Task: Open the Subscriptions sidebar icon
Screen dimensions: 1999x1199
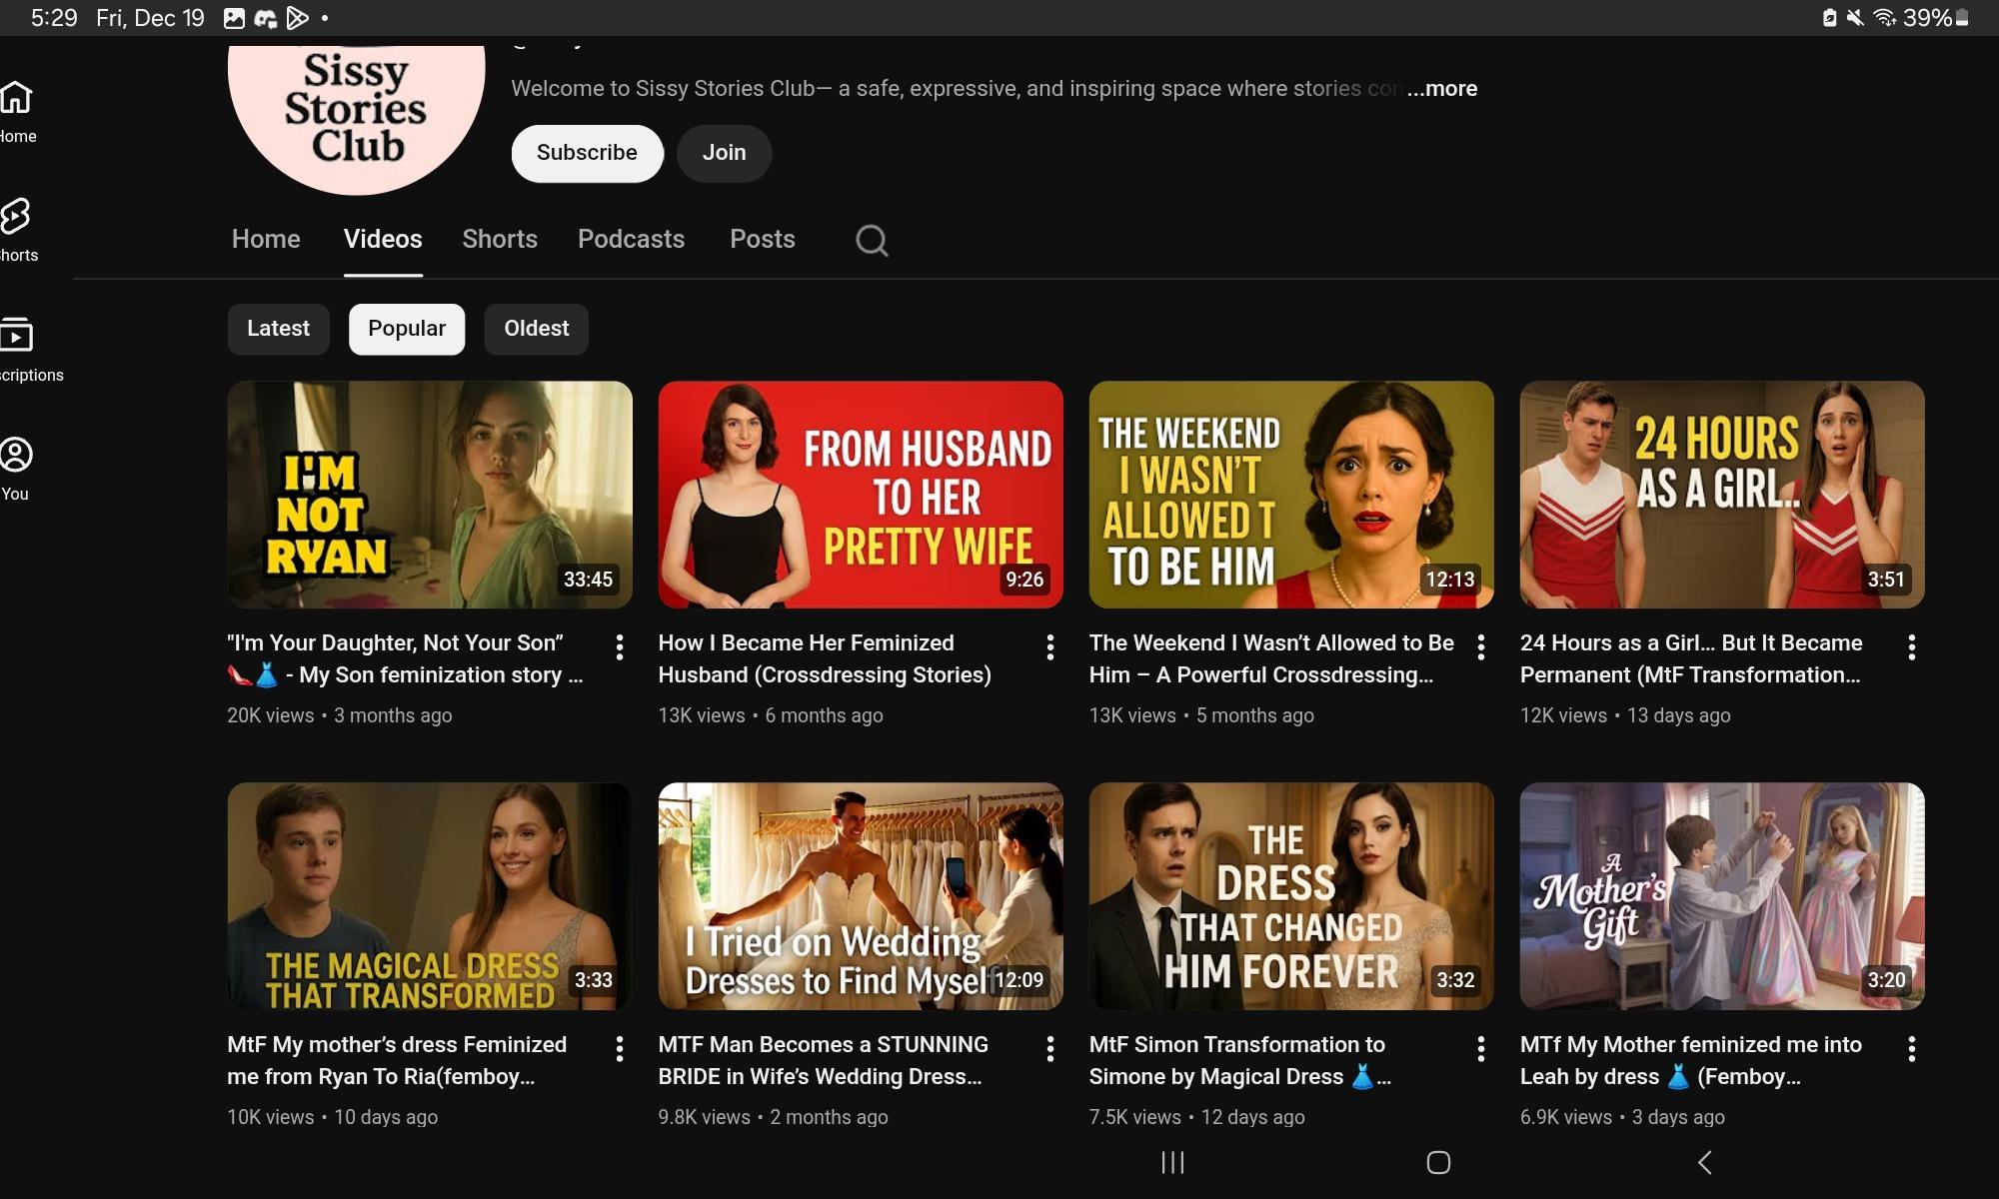Action: tap(16, 336)
